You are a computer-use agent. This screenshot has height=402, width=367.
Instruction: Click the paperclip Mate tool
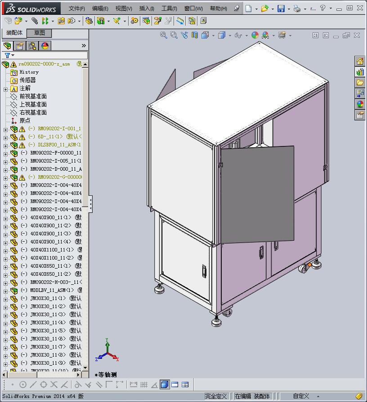35,21
